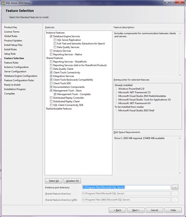Click Install Setup Files step

coord(13,45)
